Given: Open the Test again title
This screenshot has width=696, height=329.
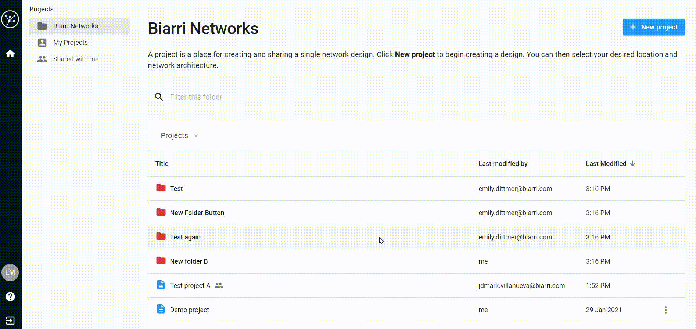Looking at the screenshot, I should (x=185, y=237).
